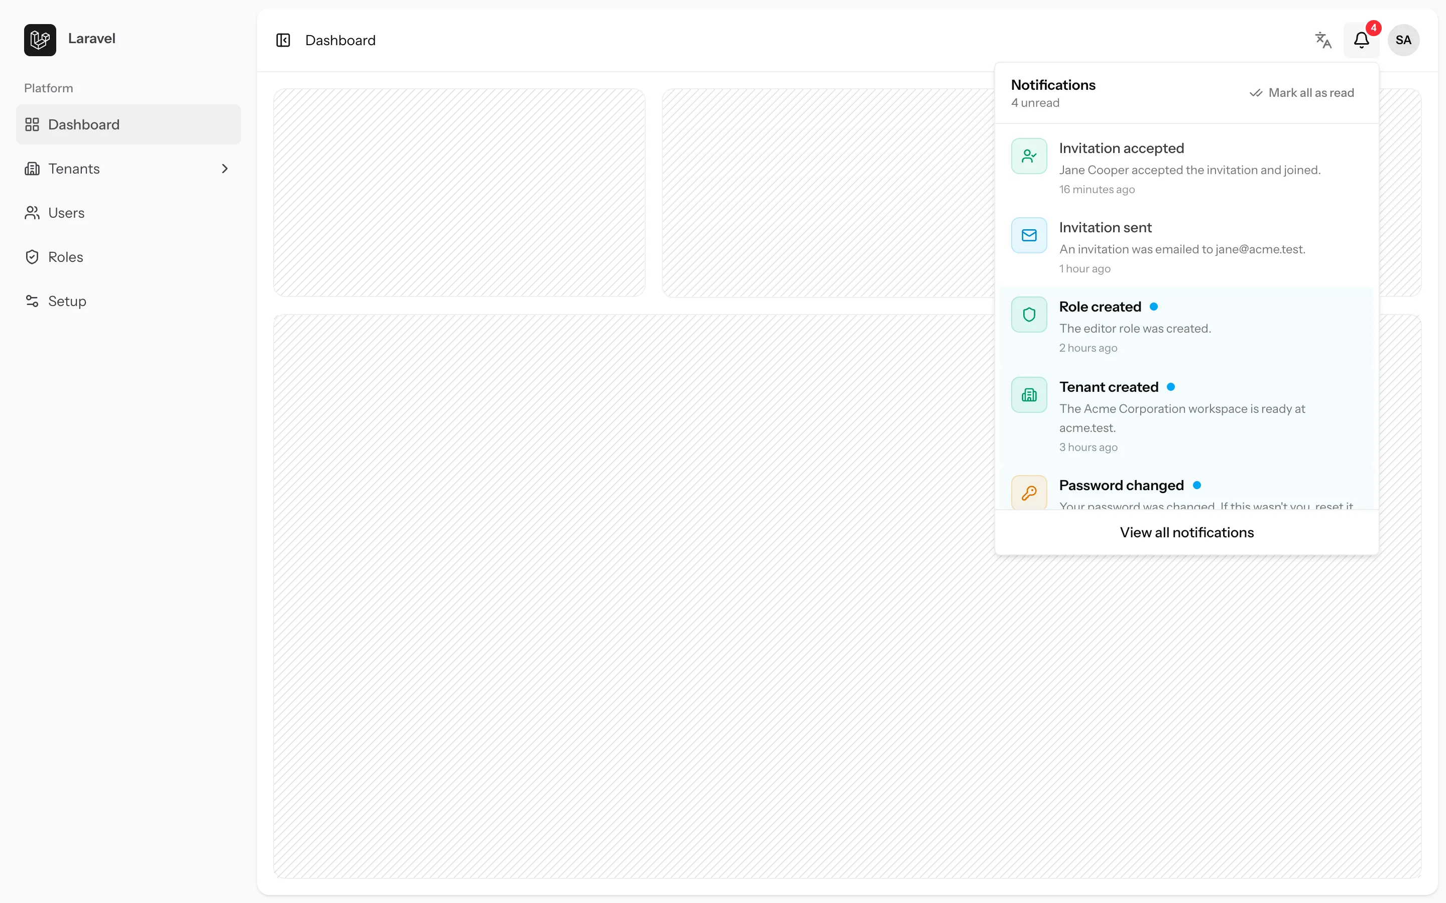Click the Dashboard grid icon in sidebar
Screen dimensions: 1446x903
coord(32,124)
